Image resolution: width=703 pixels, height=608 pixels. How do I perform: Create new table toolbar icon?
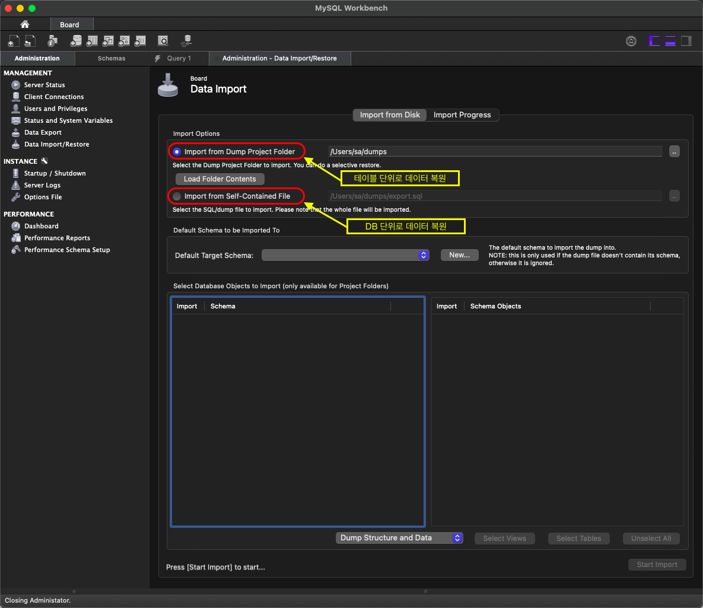(92, 42)
